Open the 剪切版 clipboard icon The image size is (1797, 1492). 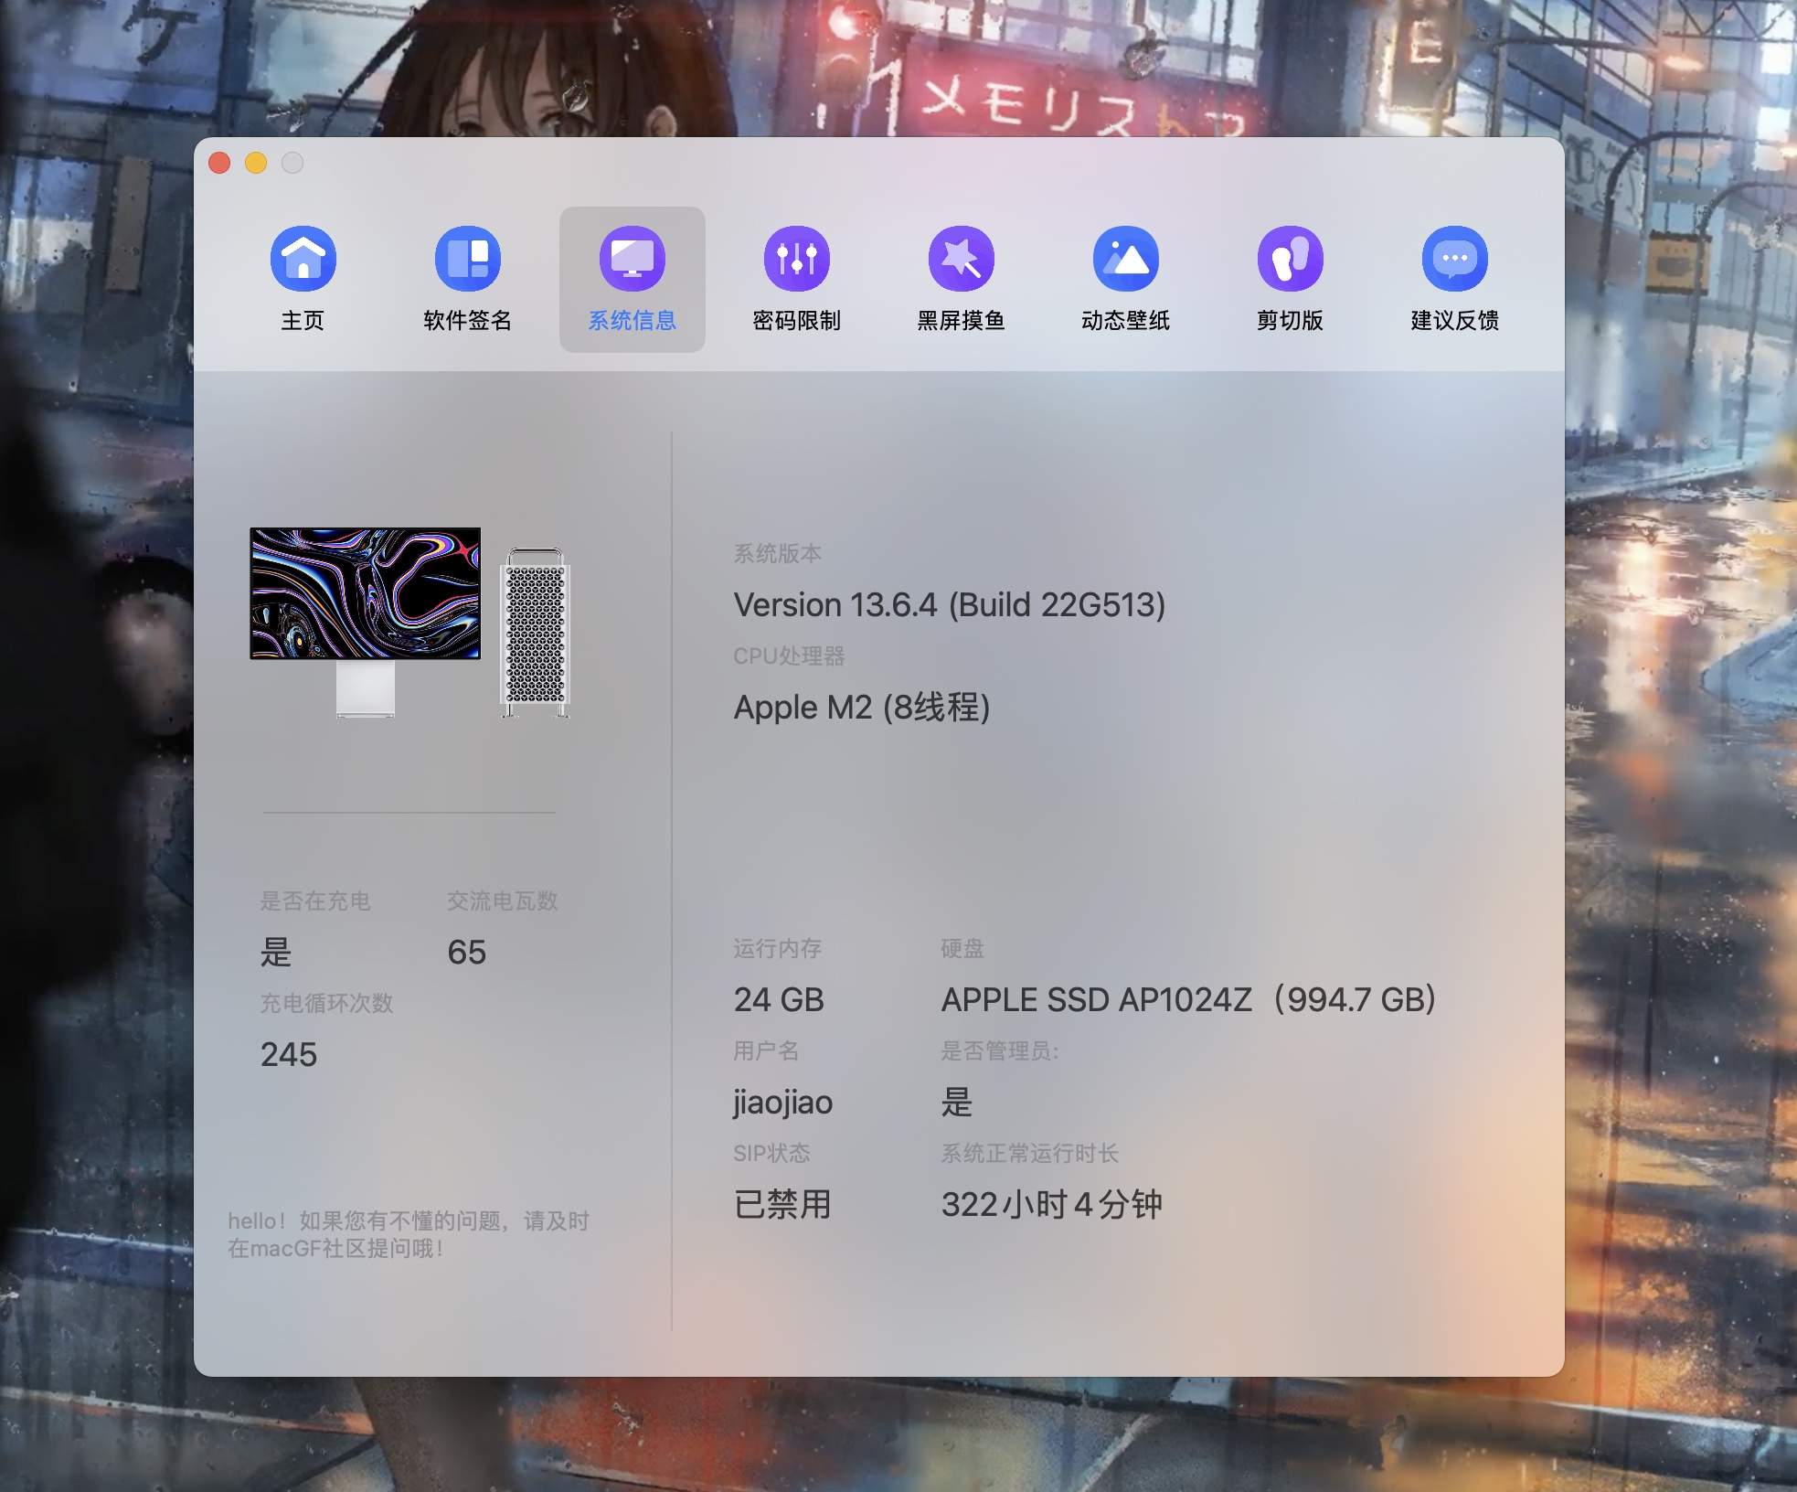click(x=1290, y=259)
